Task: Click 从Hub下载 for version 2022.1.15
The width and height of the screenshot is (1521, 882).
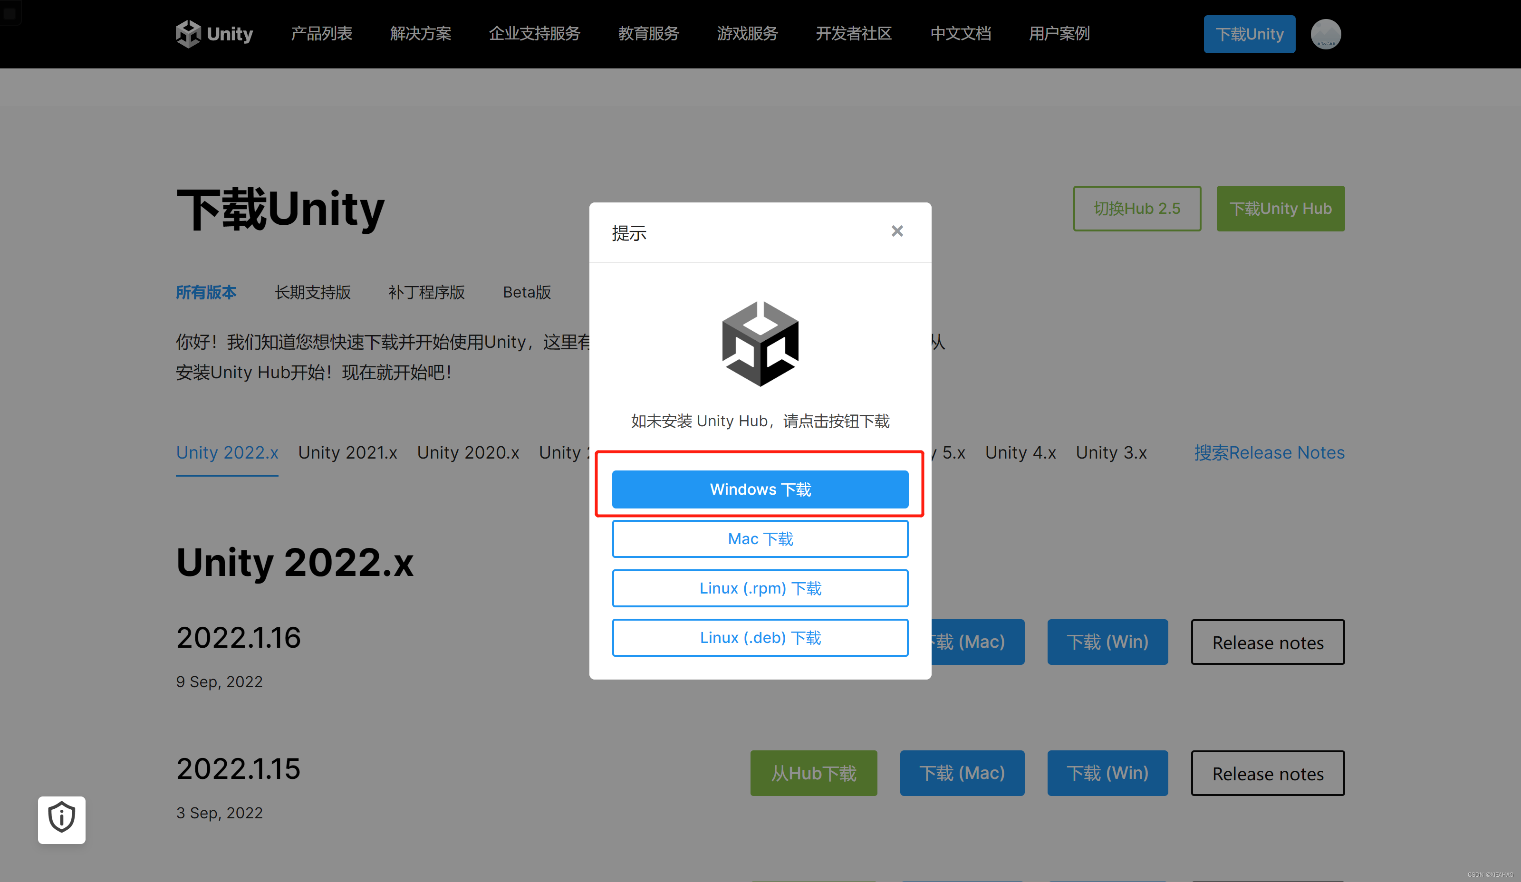Action: 813,773
